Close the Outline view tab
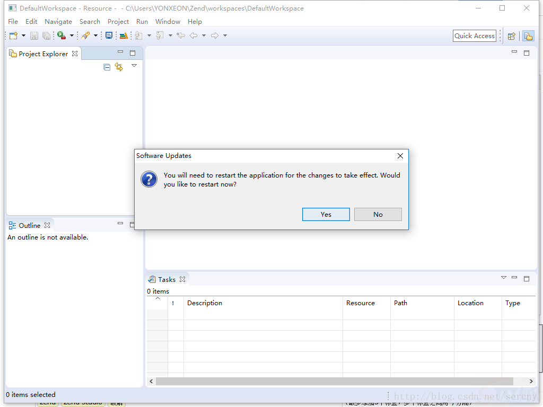 [47, 225]
